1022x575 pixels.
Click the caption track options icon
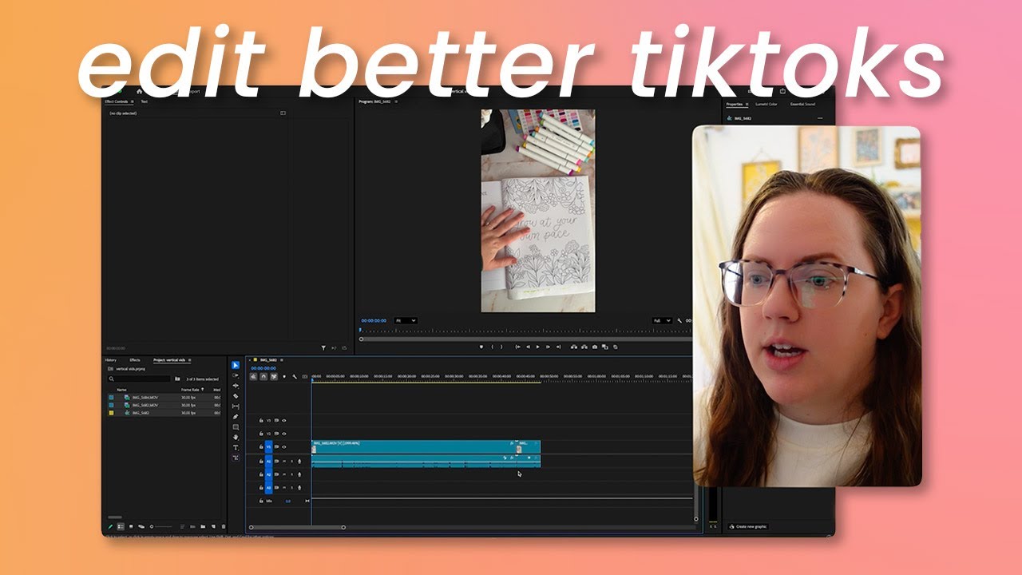pyautogui.click(x=305, y=376)
